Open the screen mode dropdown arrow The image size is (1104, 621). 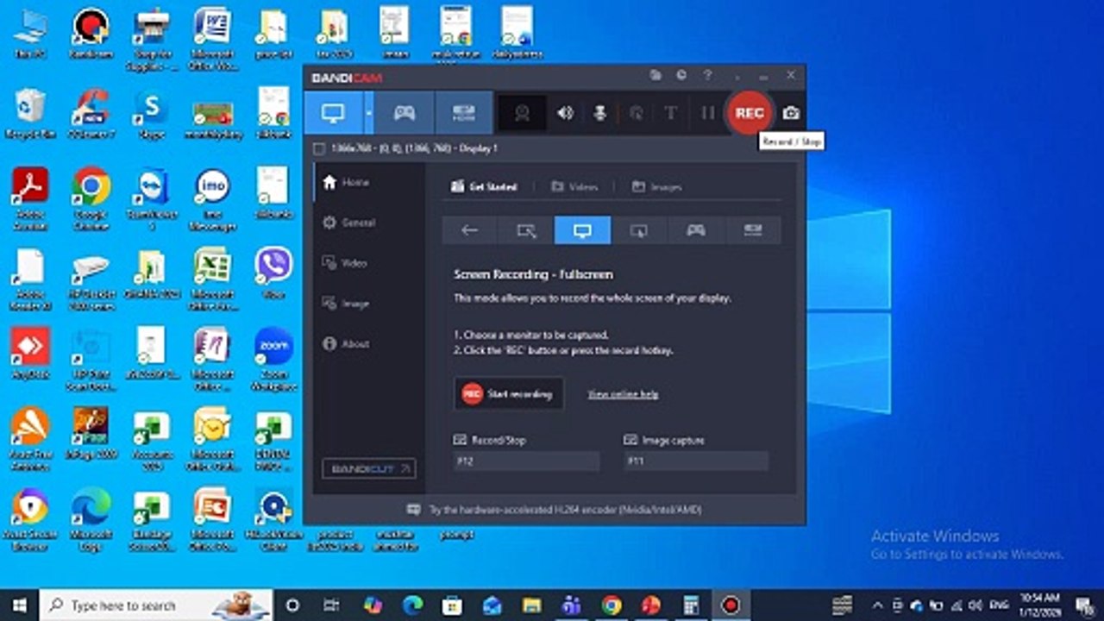coord(369,113)
